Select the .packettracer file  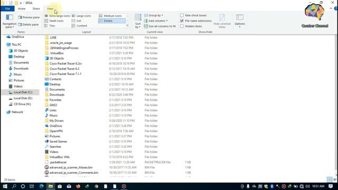coord(55,162)
